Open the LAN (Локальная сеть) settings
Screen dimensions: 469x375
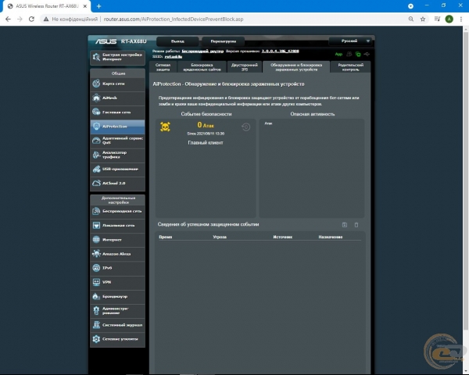pos(117,226)
